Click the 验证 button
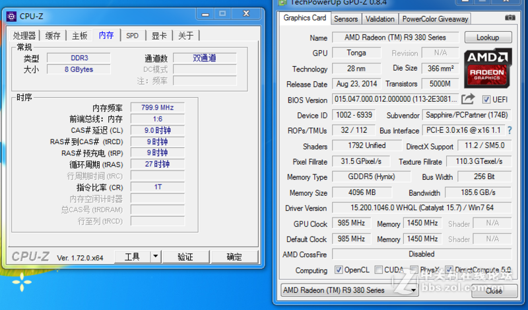The image size is (528, 310). click(185, 256)
